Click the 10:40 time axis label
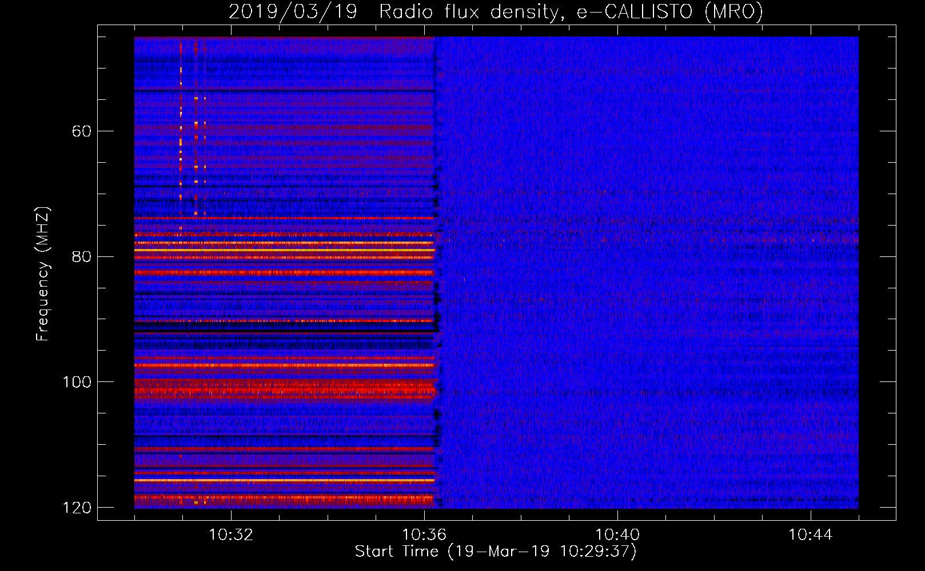The height and width of the screenshot is (571, 925). pyautogui.click(x=617, y=535)
